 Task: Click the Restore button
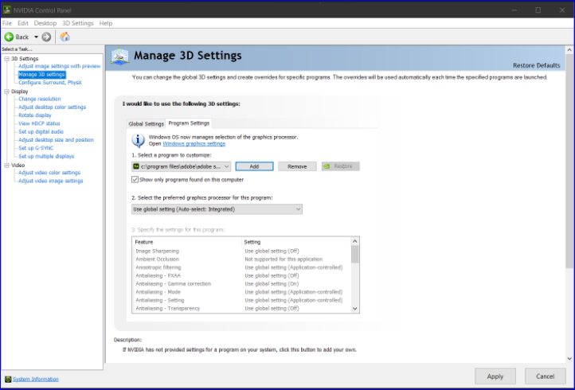click(340, 166)
